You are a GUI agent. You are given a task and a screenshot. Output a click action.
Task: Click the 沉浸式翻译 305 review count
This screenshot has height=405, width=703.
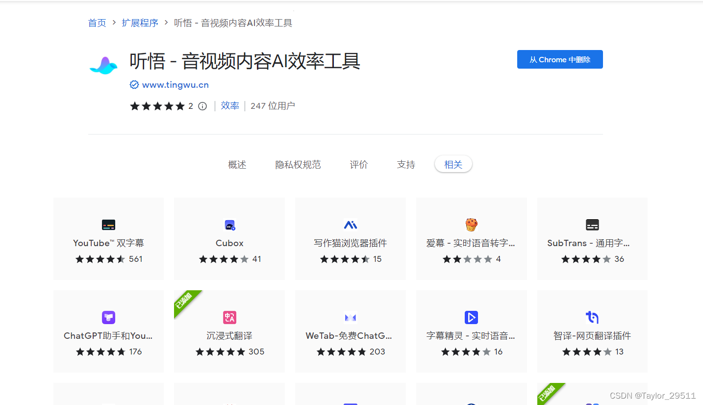click(x=256, y=352)
